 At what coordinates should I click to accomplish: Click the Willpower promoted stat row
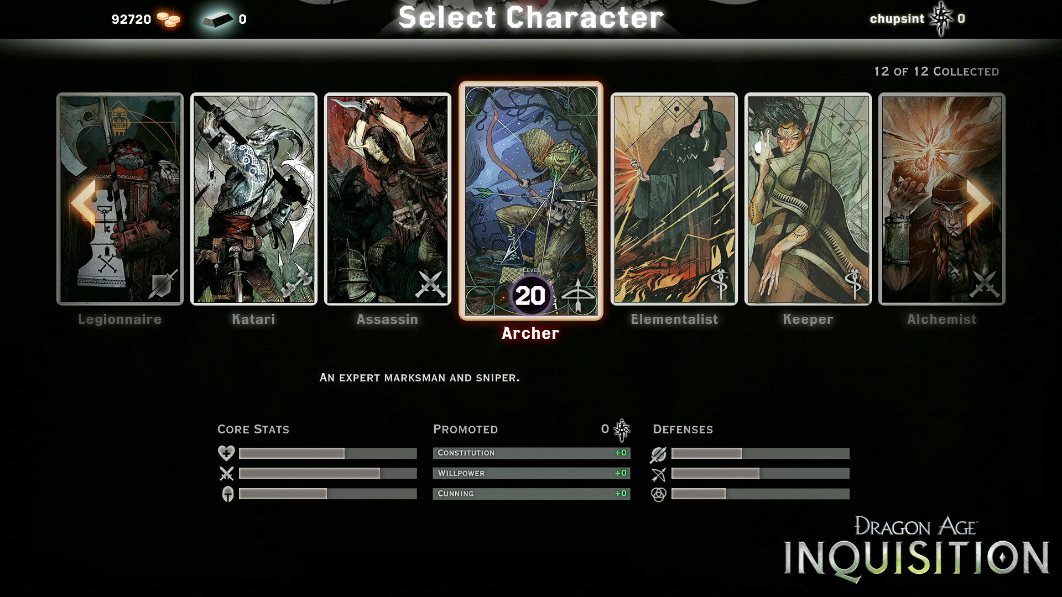(531, 473)
